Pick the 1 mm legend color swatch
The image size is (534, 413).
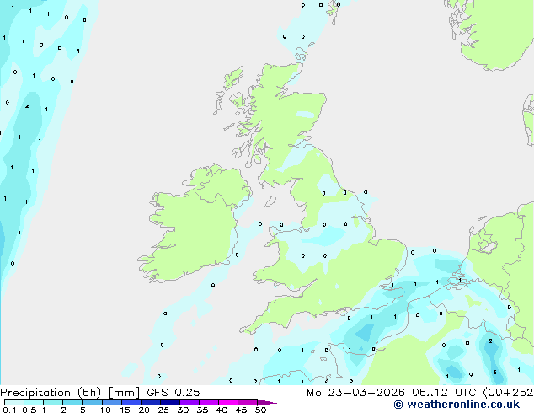coord(53,402)
